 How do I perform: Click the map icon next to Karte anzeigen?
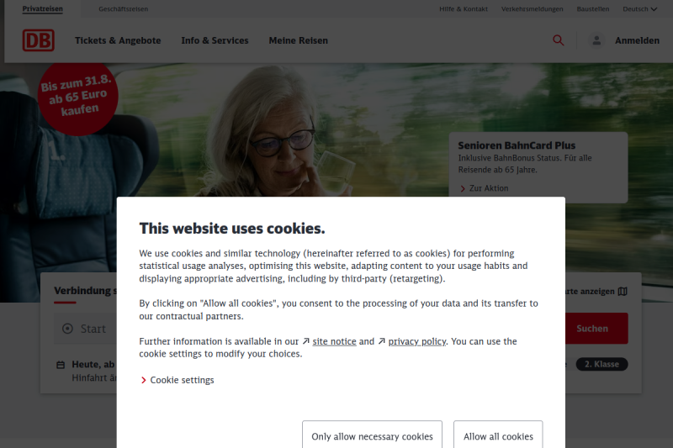click(623, 292)
